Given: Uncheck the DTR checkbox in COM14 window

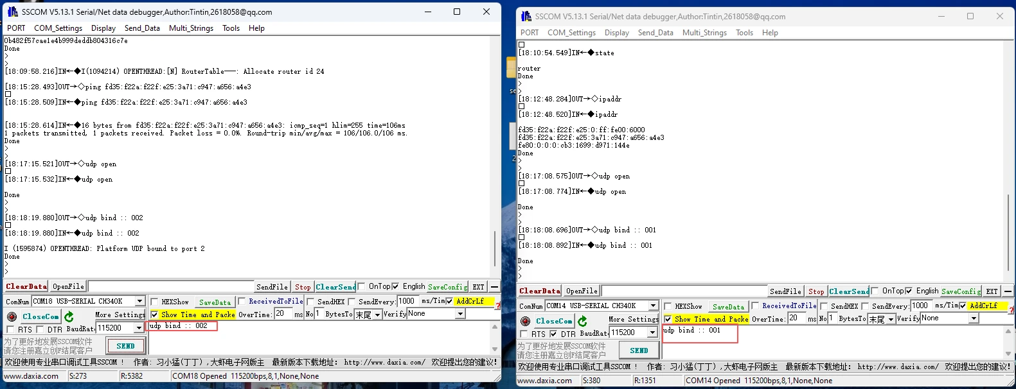Looking at the screenshot, I should click(553, 334).
